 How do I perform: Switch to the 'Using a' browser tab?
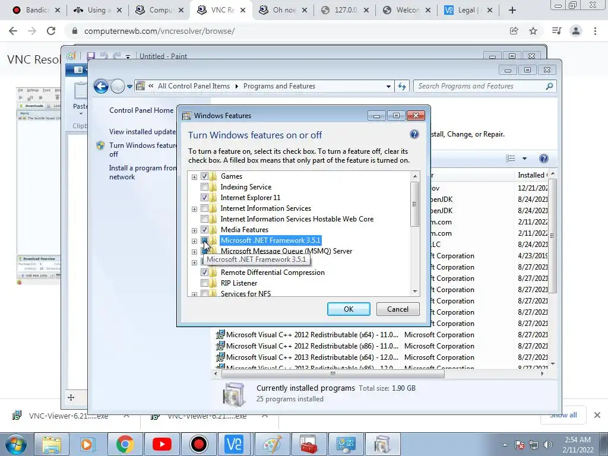97,10
